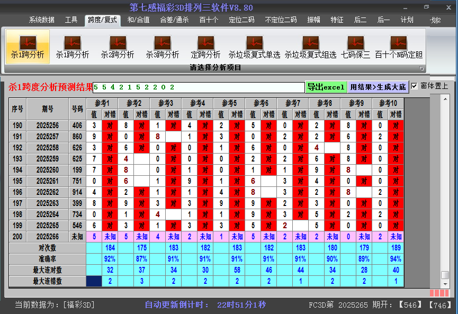458x314 pixels.
Task: Click the 导出excel button
Action: [326, 86]
